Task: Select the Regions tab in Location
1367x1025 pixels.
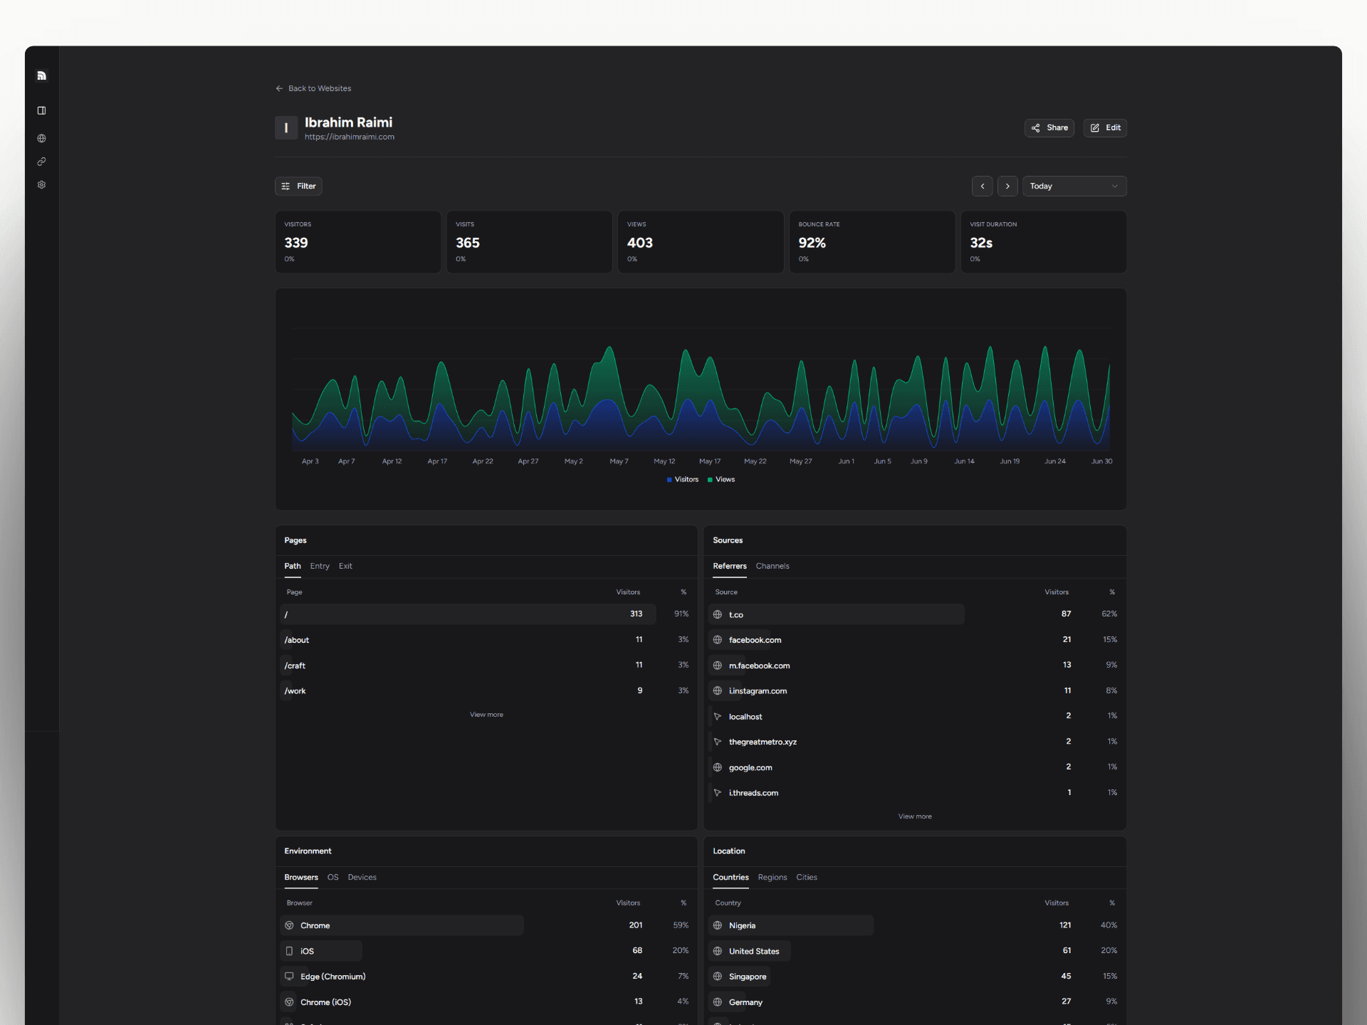Action: pos(772,877)
